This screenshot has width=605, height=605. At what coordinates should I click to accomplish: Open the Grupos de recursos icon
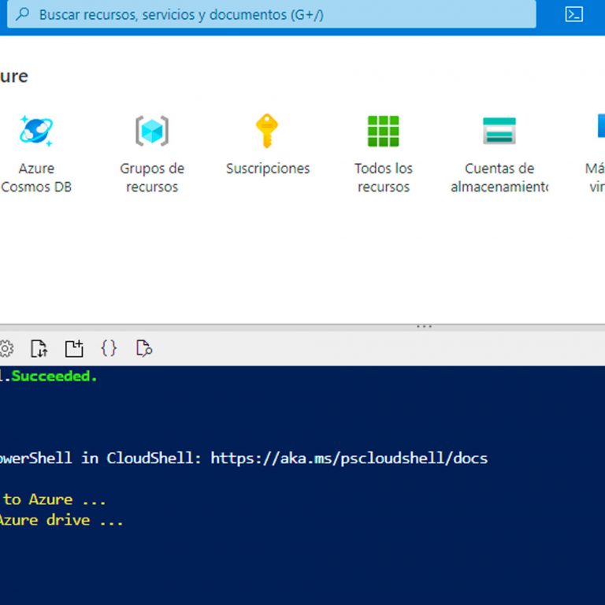coord(152,131)
